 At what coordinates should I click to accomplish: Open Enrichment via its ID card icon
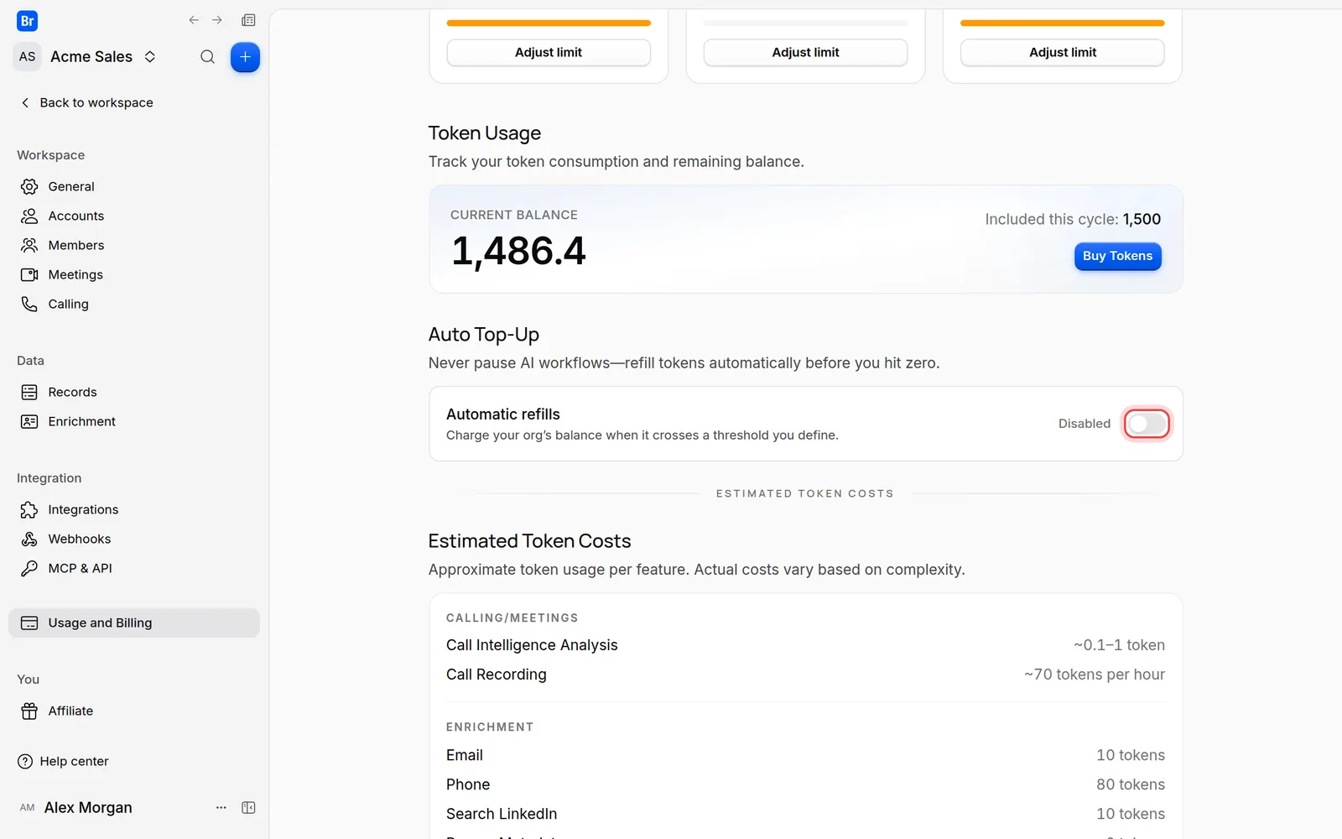[x=29, y=421]
